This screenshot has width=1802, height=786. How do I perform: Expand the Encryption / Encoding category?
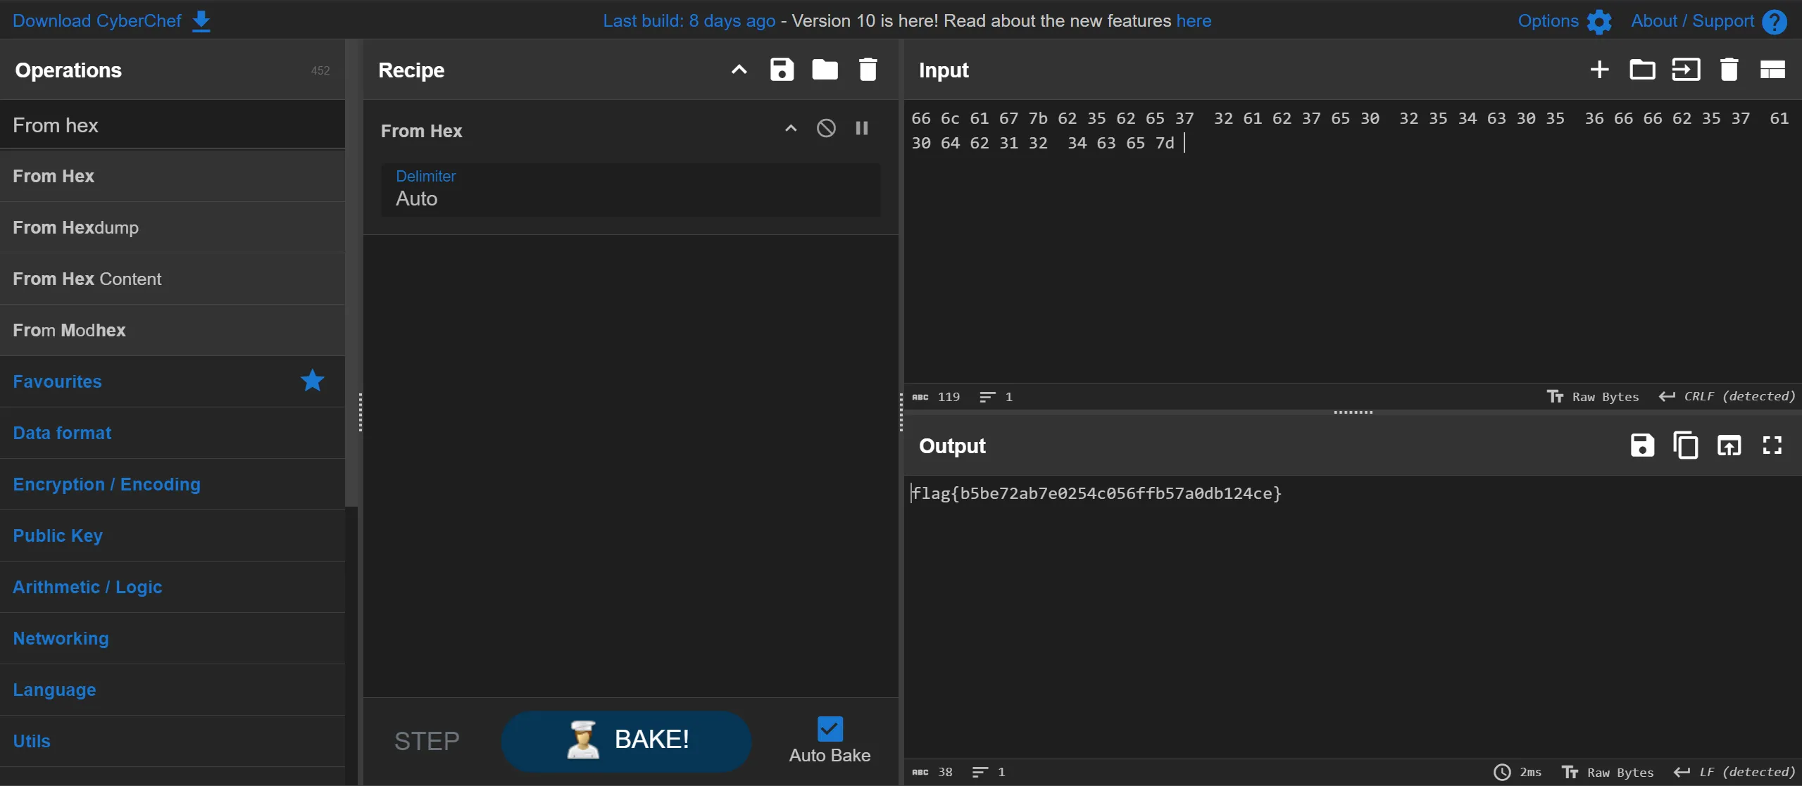(x=106, y=484)
